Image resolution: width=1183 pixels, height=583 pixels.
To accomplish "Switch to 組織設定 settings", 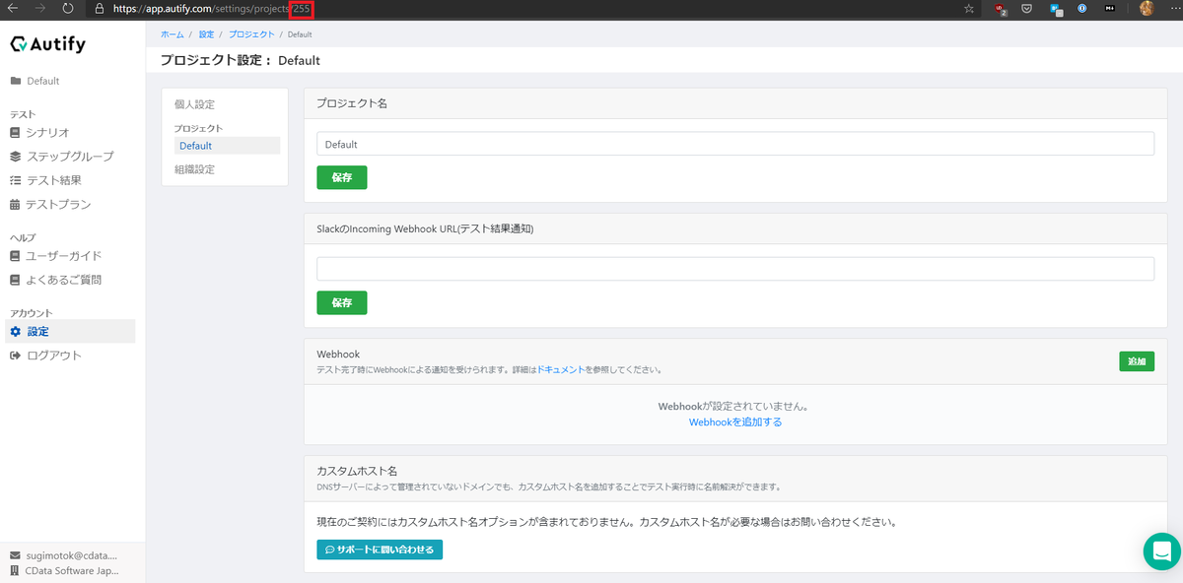I will [x=195, y=168].
